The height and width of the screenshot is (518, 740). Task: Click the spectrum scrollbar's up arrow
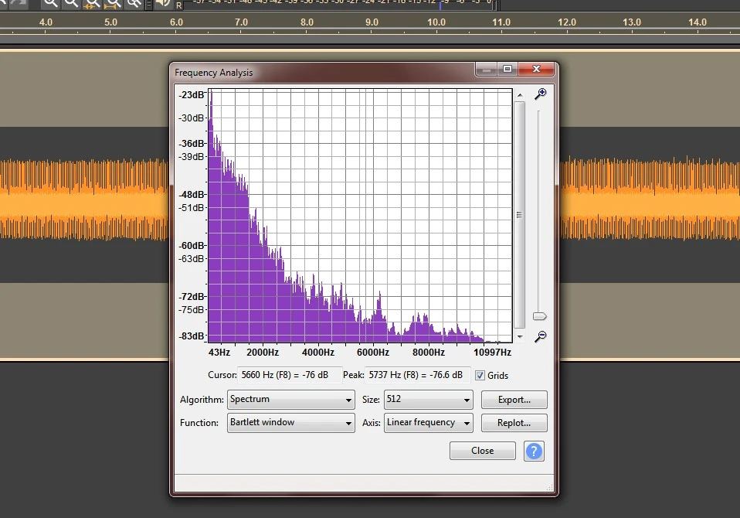520,95
